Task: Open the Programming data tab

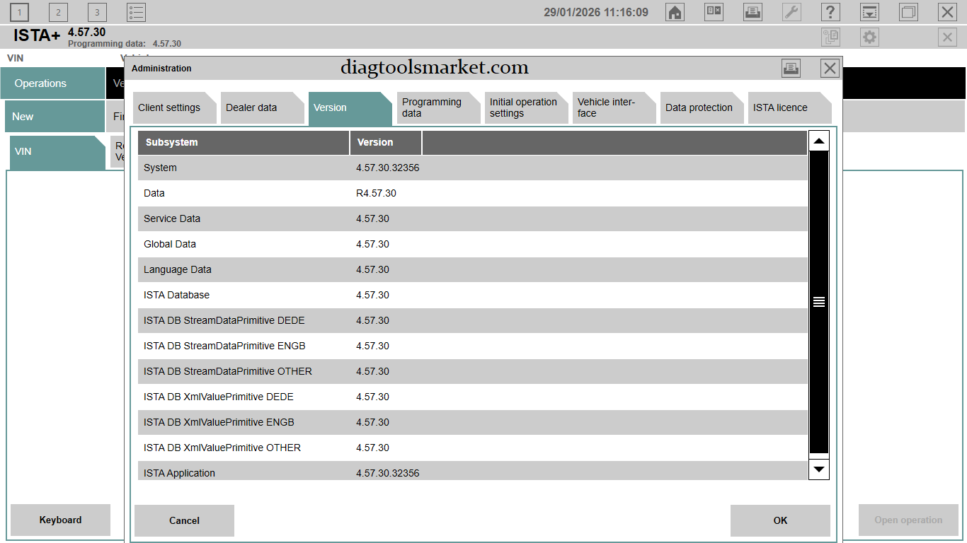Action: pos(434,108)
